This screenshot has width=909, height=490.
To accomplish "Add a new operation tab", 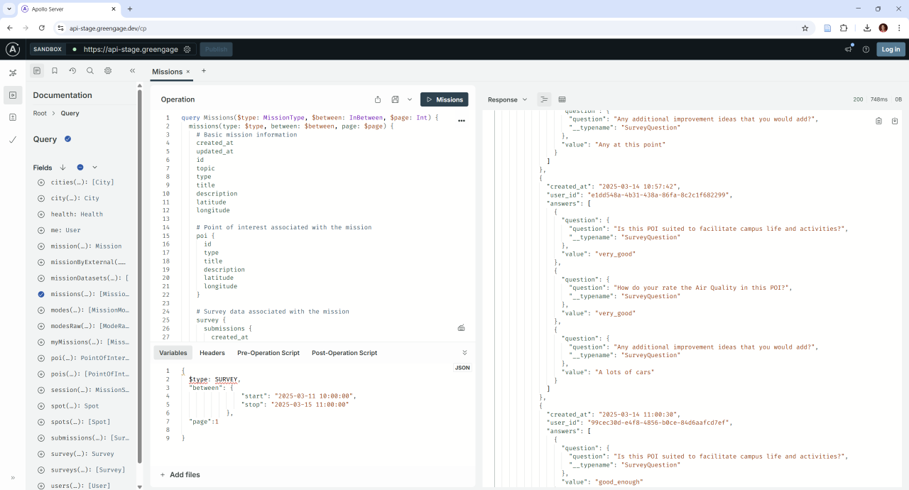I will tap(204, 71).
